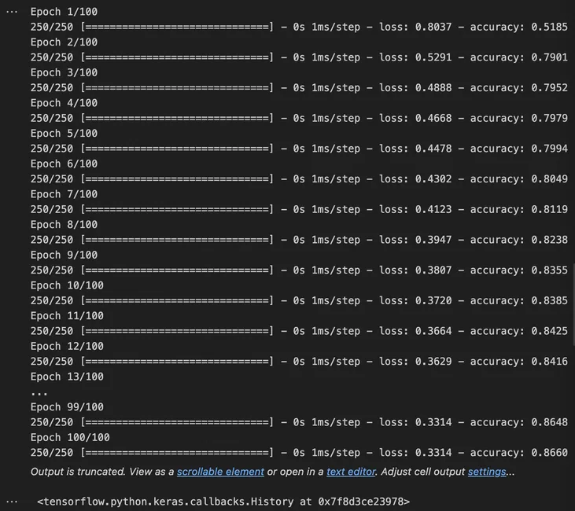Click the 'Output is truncated' notice text

78,472
